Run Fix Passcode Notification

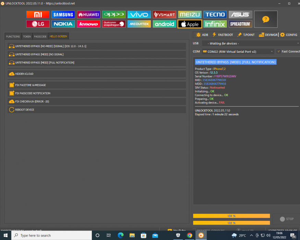tap(97, 93)
